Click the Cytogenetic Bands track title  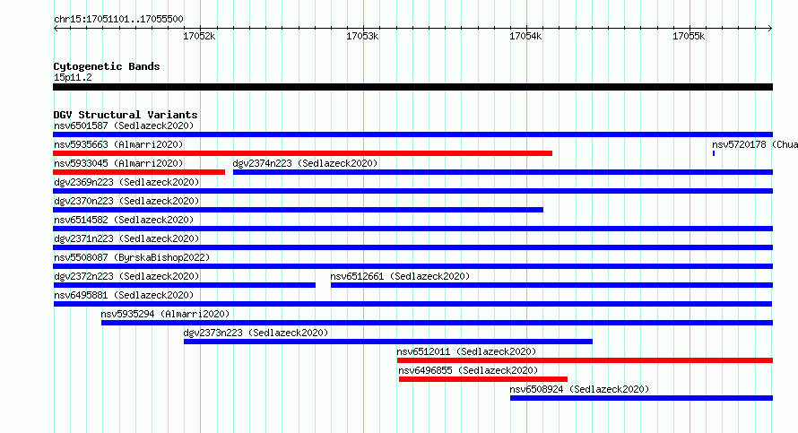107,66
